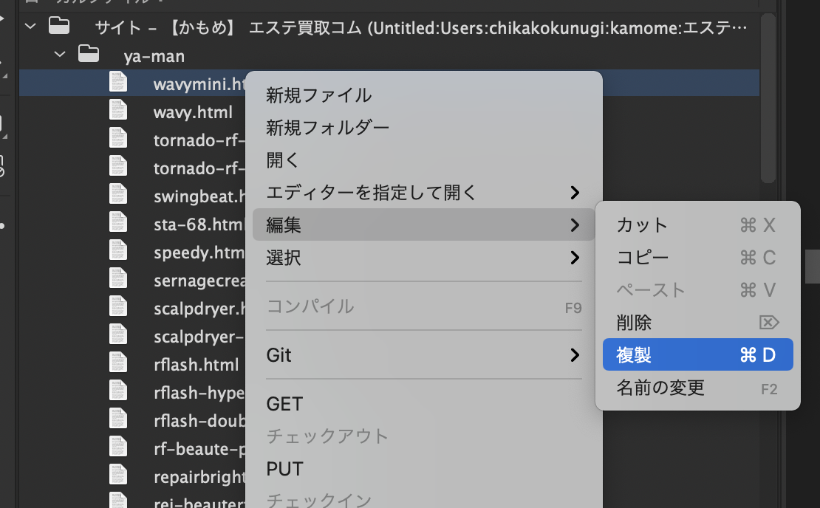The height and width of the screenshot is (508, 820).
Task: Click the swingbeat.html file icon
Action: (118, 196)
